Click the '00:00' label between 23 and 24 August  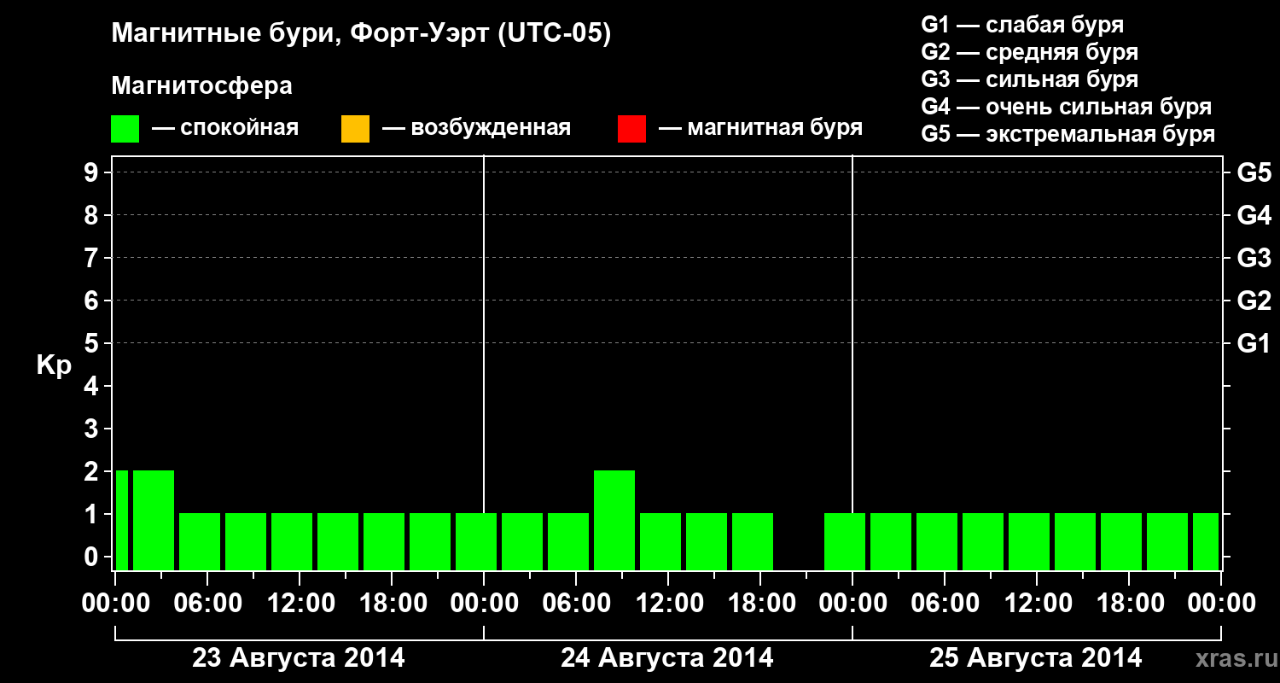pyautogui.click(x=484, y=604)
